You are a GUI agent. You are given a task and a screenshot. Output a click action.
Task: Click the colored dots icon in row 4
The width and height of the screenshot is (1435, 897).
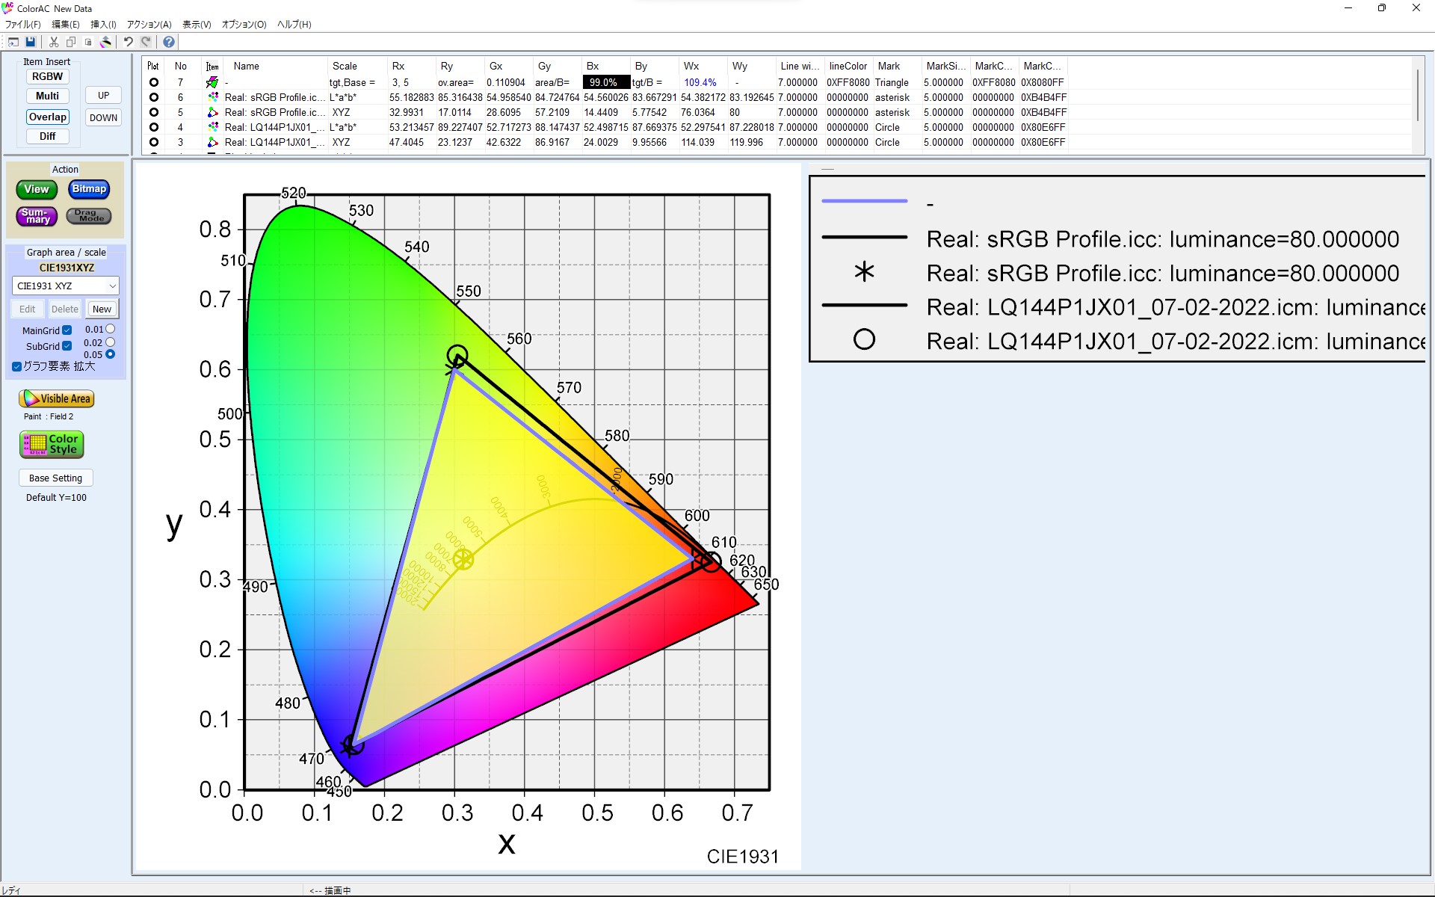tap(213, 127)
